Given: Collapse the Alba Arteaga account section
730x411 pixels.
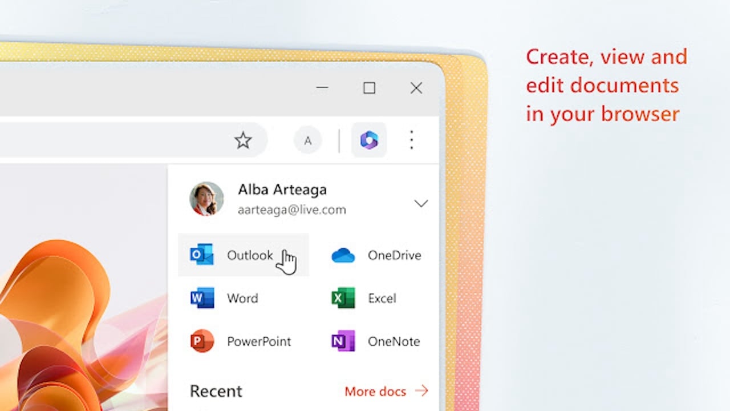Looking at the screenshot, I should pos(421,203).
